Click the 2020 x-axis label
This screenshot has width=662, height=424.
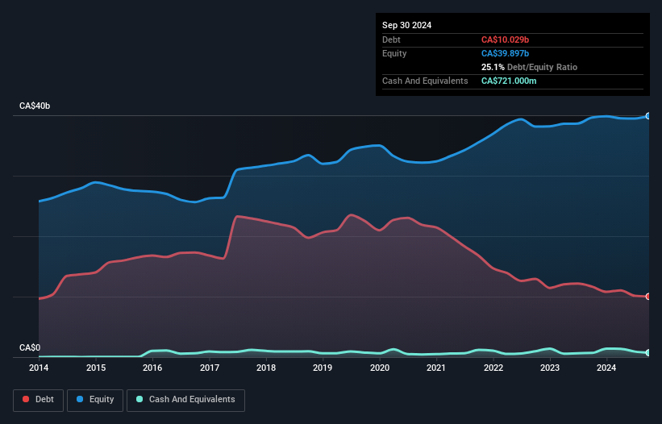click(x=380, y=368)
